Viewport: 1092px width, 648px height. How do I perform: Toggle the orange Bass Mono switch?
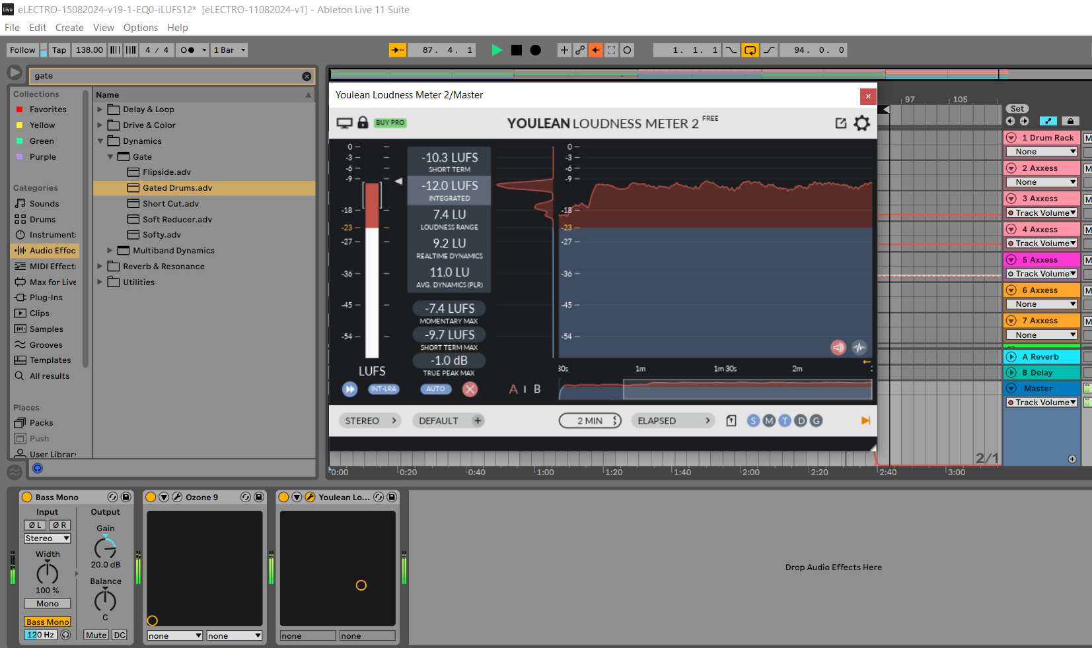(48, 622)
